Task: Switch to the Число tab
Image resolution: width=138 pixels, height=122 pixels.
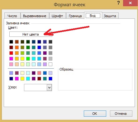Action: point(12,16)
